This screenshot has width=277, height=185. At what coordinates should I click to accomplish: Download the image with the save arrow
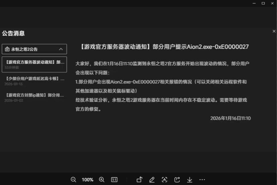click(190, 180)
